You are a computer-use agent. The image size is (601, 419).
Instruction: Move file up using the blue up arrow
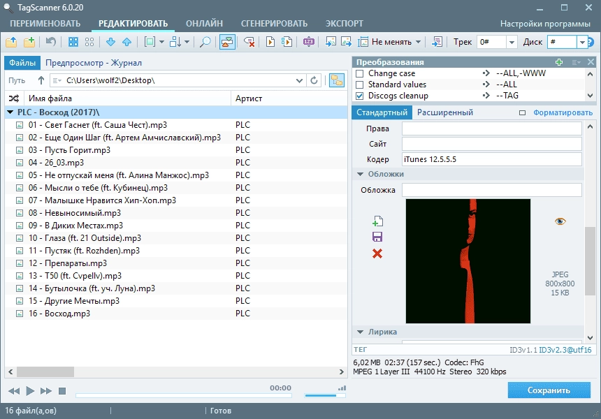127,42
